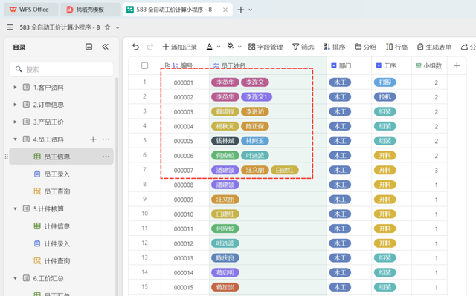Screen dimensions: 476x296
Task: Star the 583 document as favorite
Action: tap(107, 27)
